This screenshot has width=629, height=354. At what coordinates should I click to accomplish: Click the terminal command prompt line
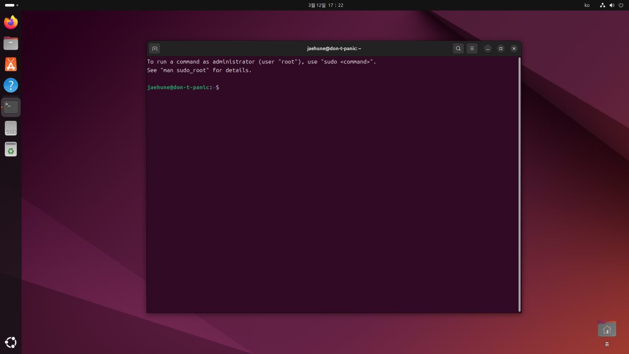click(x=295, y=87)
